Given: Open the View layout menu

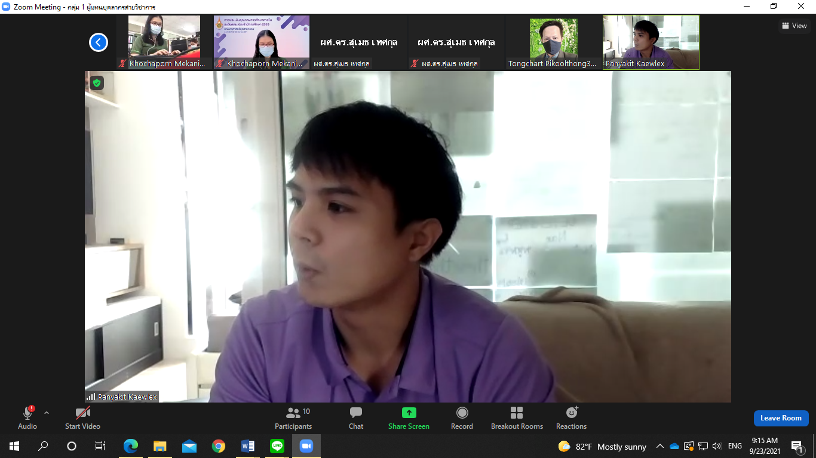Looking at the screenshot, I should click(x=794, y=26).
